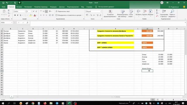Apply the red font color A

pos(35,15)
